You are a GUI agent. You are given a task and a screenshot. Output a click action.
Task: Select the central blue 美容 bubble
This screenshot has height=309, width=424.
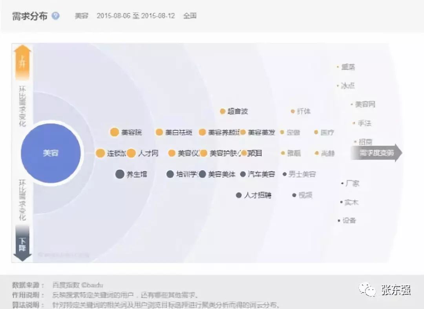point(51,153)
